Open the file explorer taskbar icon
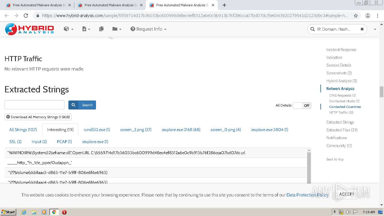Viewport: 384px width, 216px height. (34, 212)
